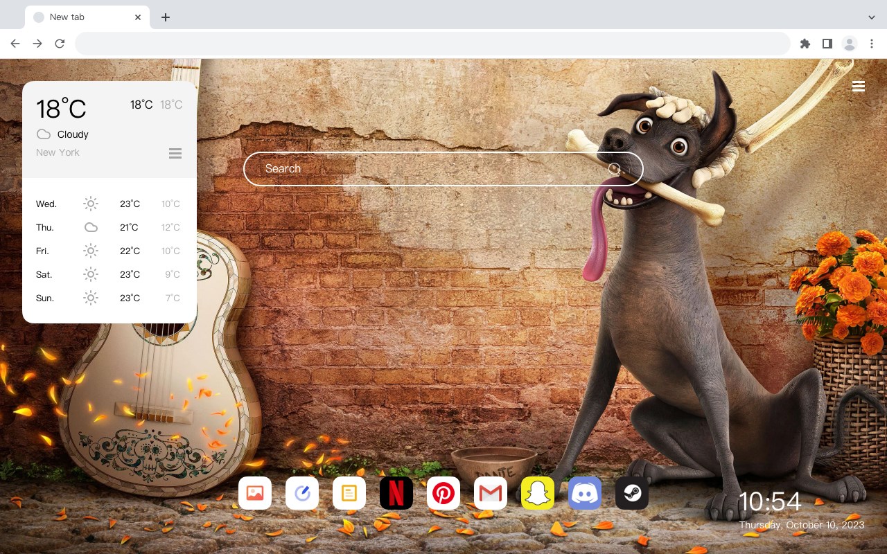The width and height of the screenshot is (887, 554).
Task: Focus the browser address bar
Action: (432, 44)
